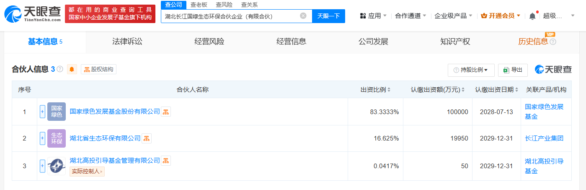586x190 pixels.
Task: Clear the search box with the X icon
Action: coord(303,16)
